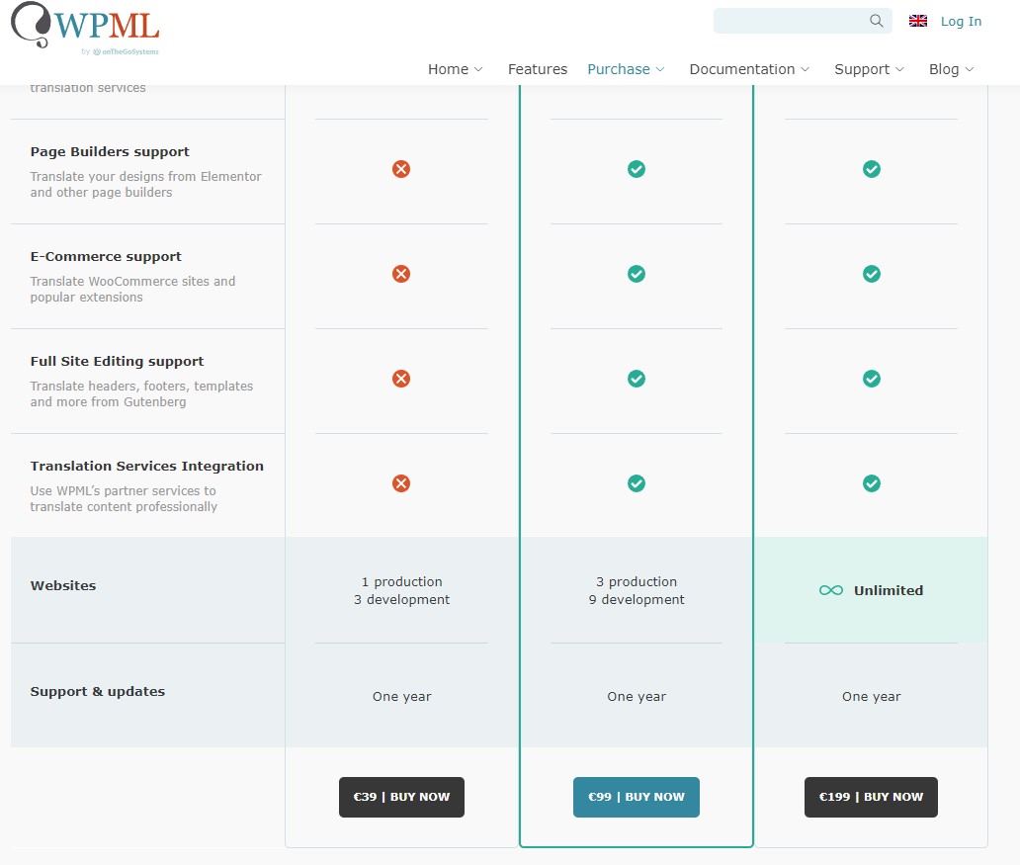Viewport: 1020px width, 865px height.
Task: Open the Home menu item
Action: [x=448, y=69]
